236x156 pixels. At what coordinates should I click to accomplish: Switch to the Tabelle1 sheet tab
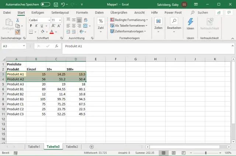(34, 147)
